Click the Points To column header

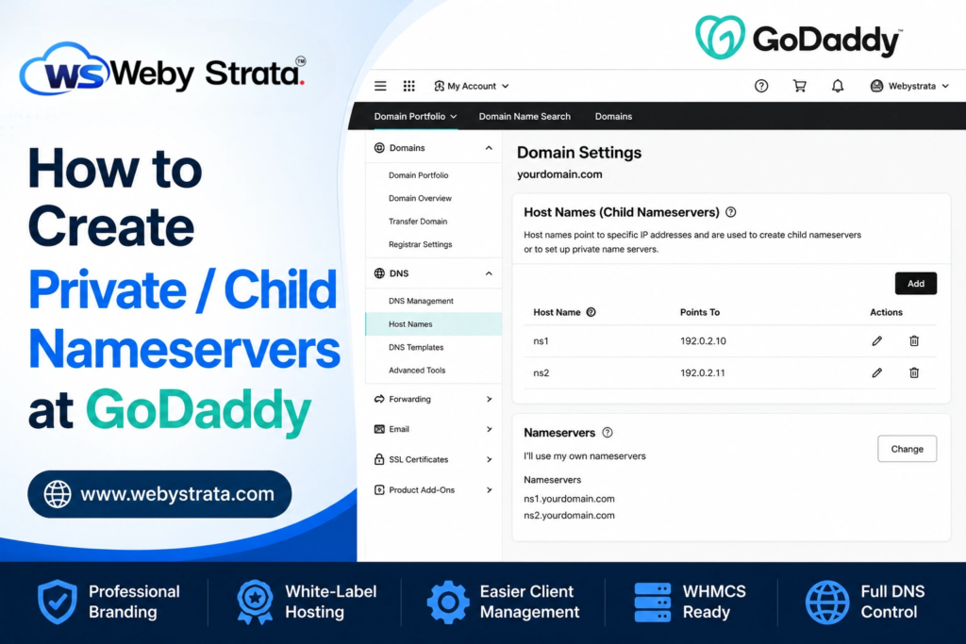point(700,312)
